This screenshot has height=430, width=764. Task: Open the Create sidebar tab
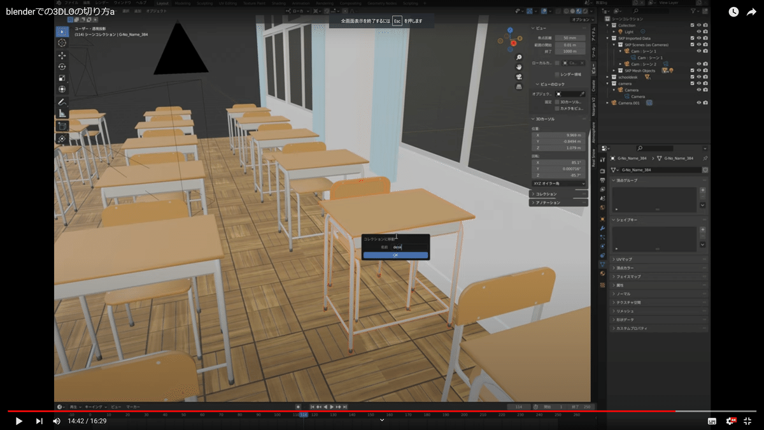coord(594,85)
